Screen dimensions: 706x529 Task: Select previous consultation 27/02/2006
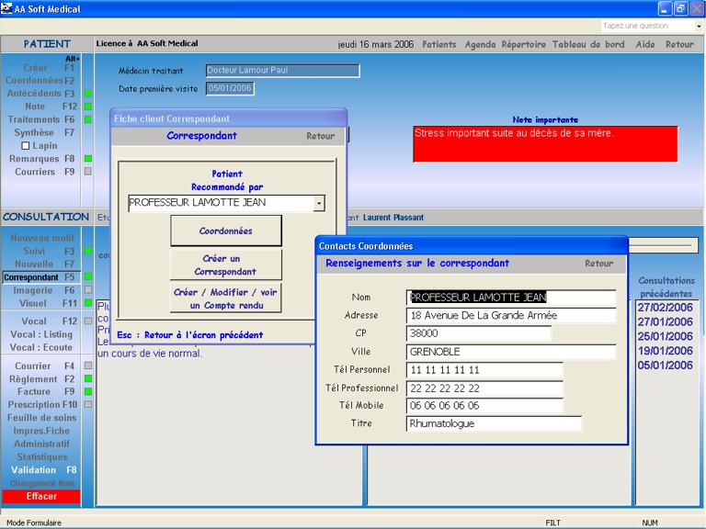665,308
